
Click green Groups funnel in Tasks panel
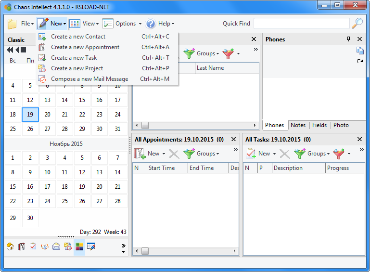click(300, 154)
